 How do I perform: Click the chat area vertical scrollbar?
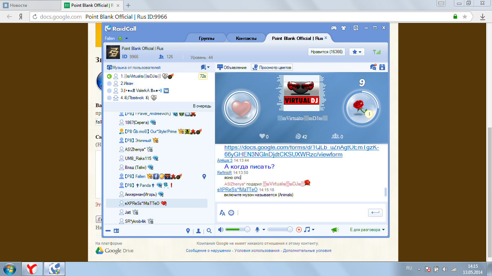pyautogui.click(x=386, y=192)
